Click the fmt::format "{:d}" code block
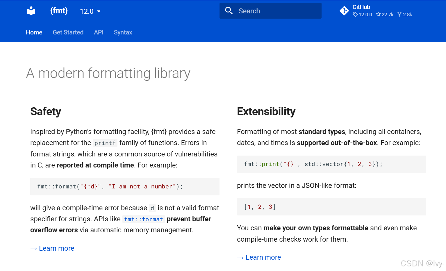 (x=125, y=186)
